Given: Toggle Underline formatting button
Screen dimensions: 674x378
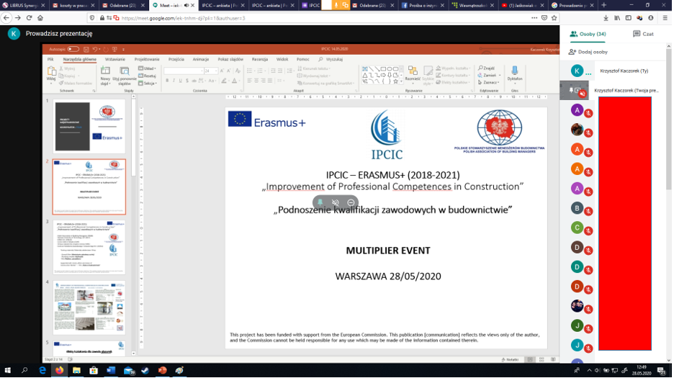Looking at the screenshot, I should tap(180, 81).
